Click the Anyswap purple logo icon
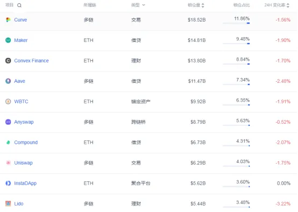 tap(8, 122)
